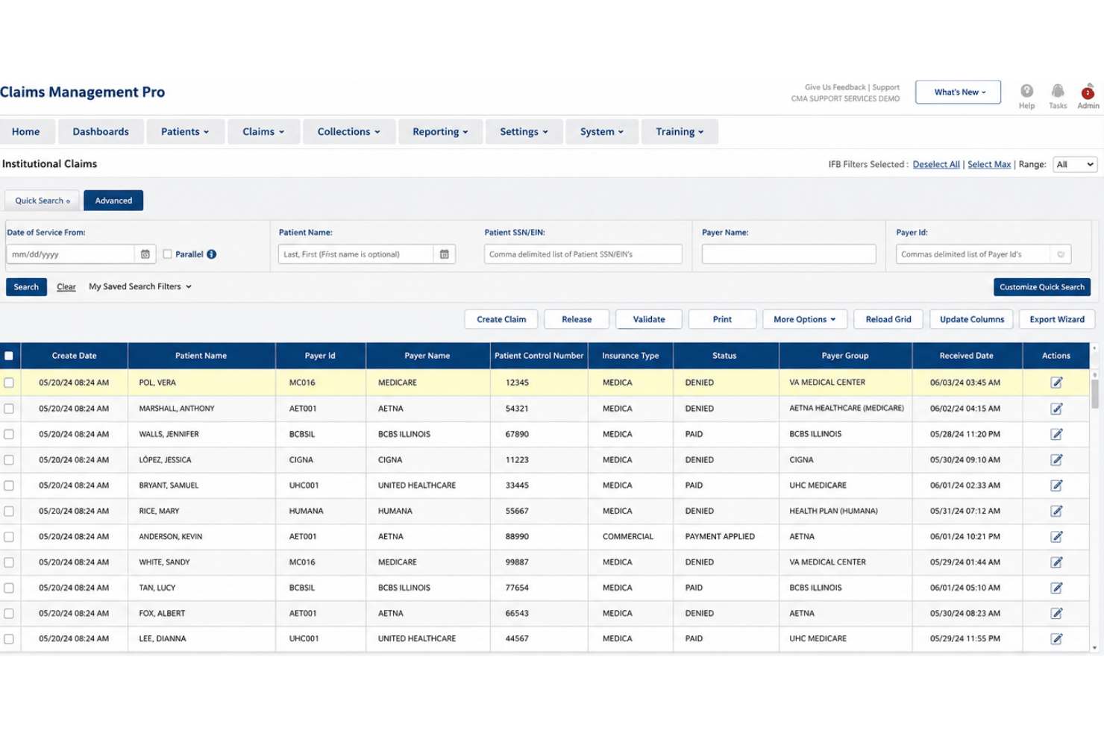The image size is (1104, 736).
Task: Check the row for POL, VERA
Action: point(9,383)
